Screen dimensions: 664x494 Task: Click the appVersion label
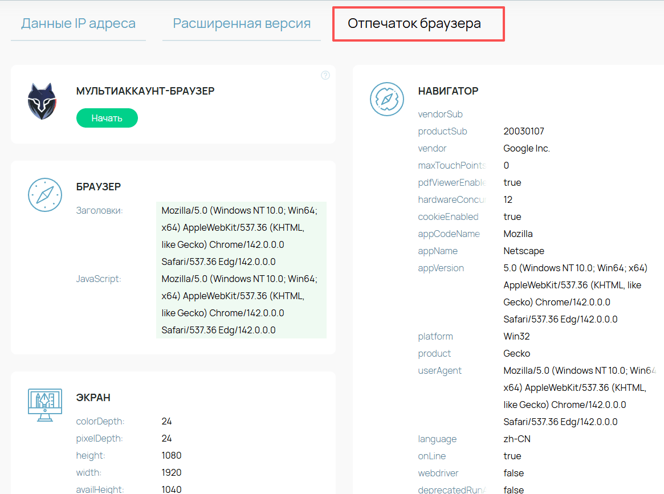point(441,268)
